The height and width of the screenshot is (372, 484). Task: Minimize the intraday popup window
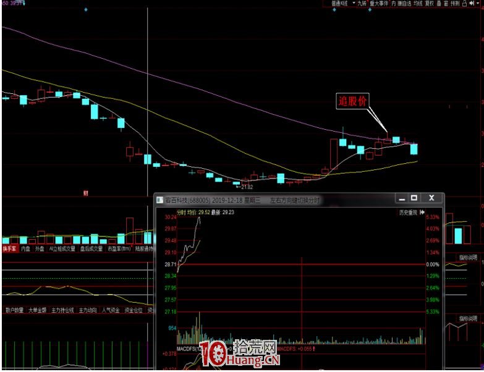[x=402, y=198]
